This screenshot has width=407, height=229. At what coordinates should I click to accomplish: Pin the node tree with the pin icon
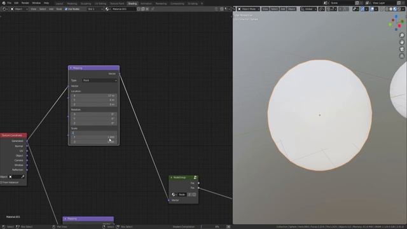click(153, 9)
